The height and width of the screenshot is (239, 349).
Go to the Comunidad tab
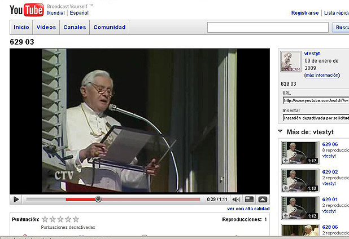coord(109,27)
